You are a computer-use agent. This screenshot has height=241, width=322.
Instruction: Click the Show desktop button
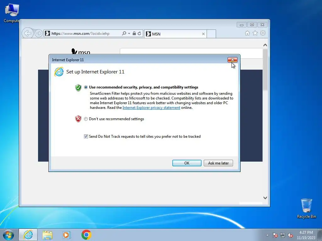(320, 235)
